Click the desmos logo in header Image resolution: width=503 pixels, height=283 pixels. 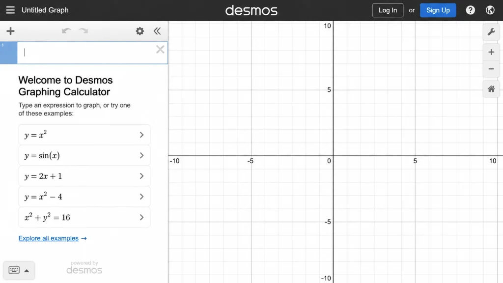tap(251, 10)
